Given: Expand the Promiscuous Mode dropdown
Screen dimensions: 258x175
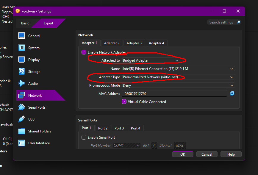Looking at the screenshot, I should [x=178, y=85].
